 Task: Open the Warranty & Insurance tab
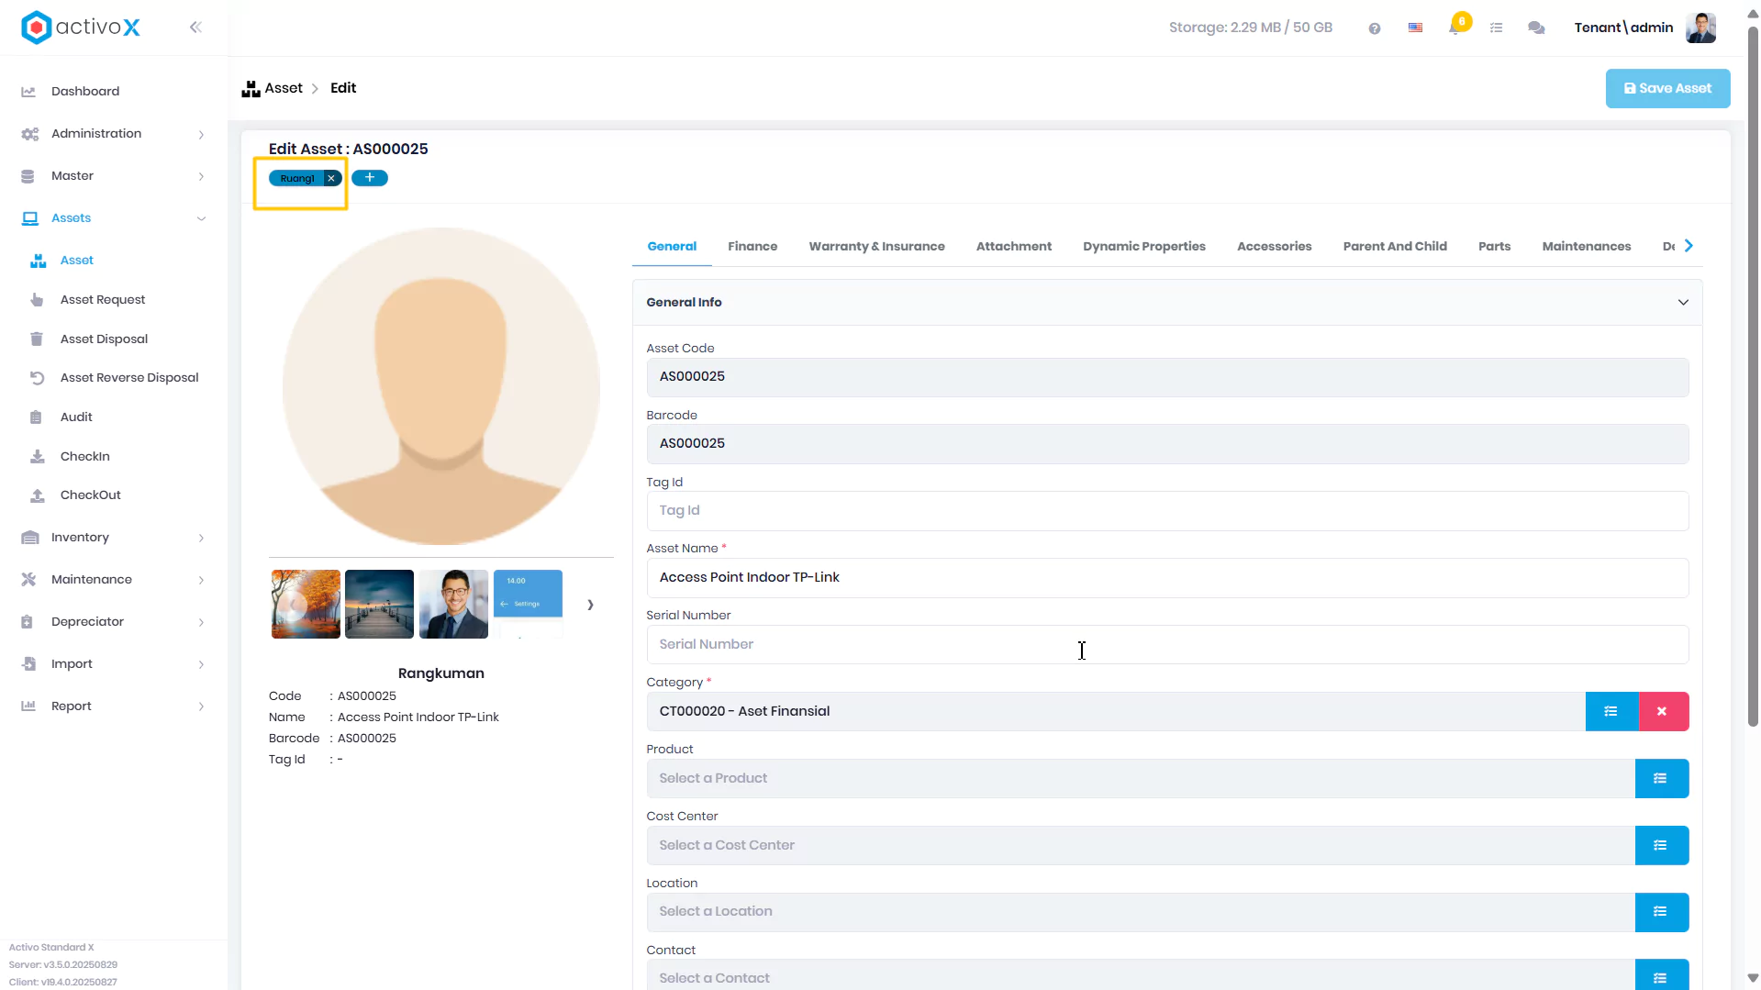click(876, 246)
